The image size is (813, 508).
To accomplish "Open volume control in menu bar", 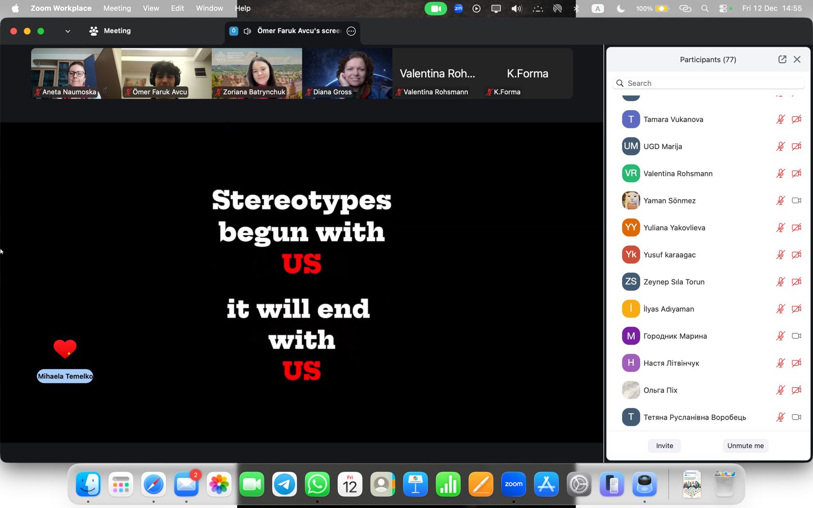I will click(x=517, y=9).
